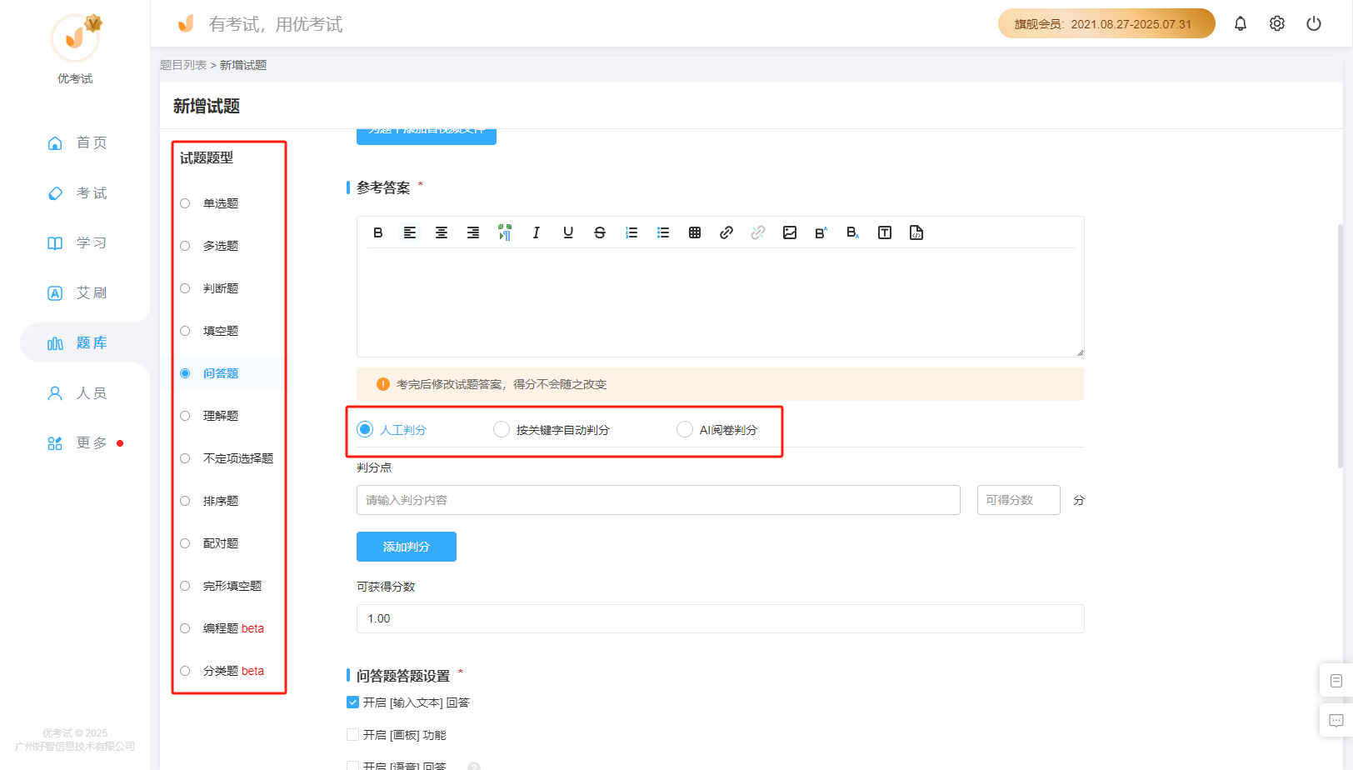Open 更多 in the sidebar

[77, 442]
